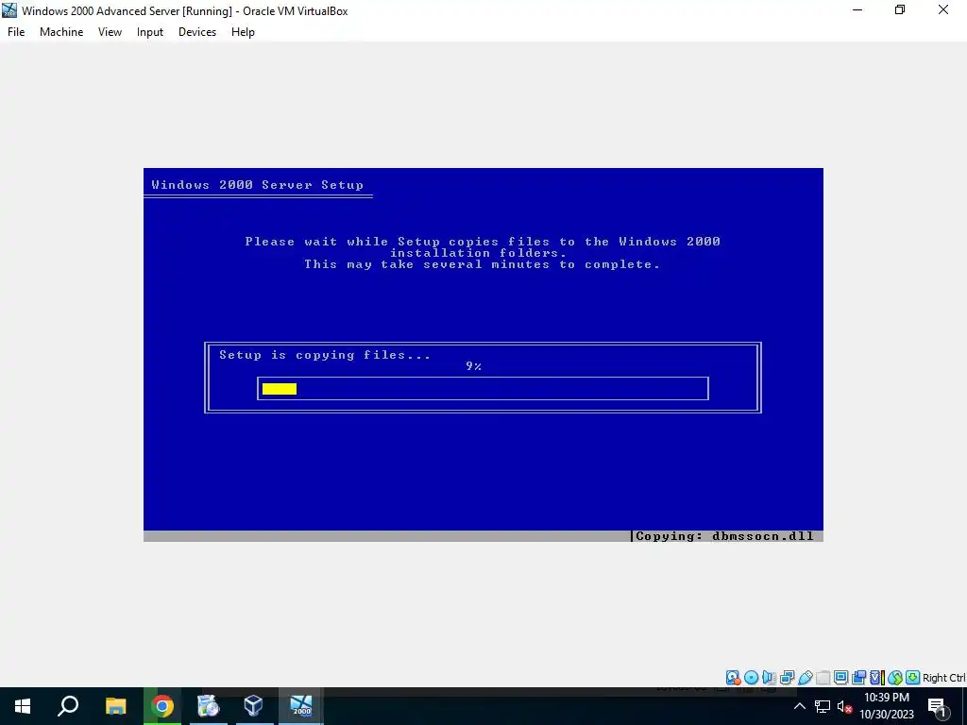Click the shared folders indicator icon
This screenshot has width=967, height=725.
(x=823, y=678)
